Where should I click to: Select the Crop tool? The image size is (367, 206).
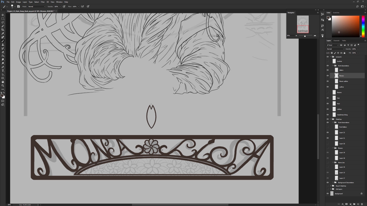point(3,30)
